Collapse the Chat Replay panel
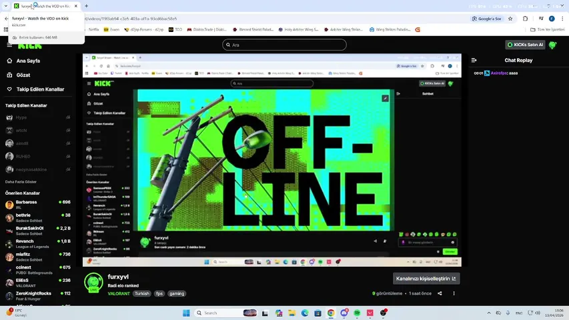This screenshot has height=320, width=569. [x=474, y=60]
